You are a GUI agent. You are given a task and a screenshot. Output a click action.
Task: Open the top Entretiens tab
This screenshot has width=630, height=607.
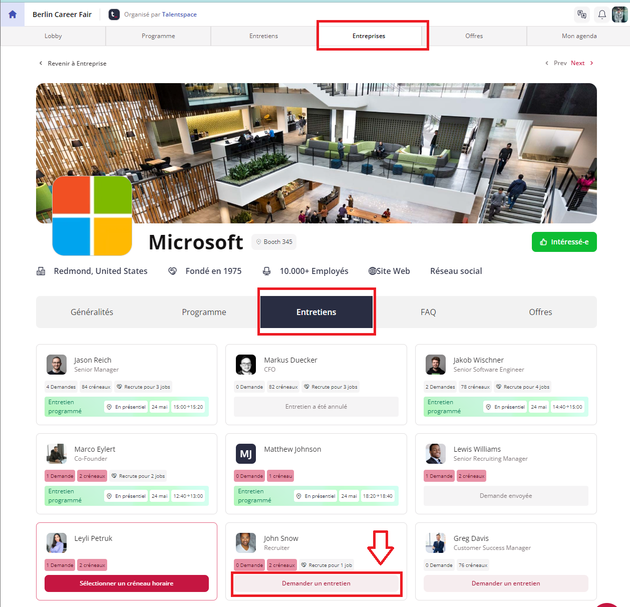(263, 36)
